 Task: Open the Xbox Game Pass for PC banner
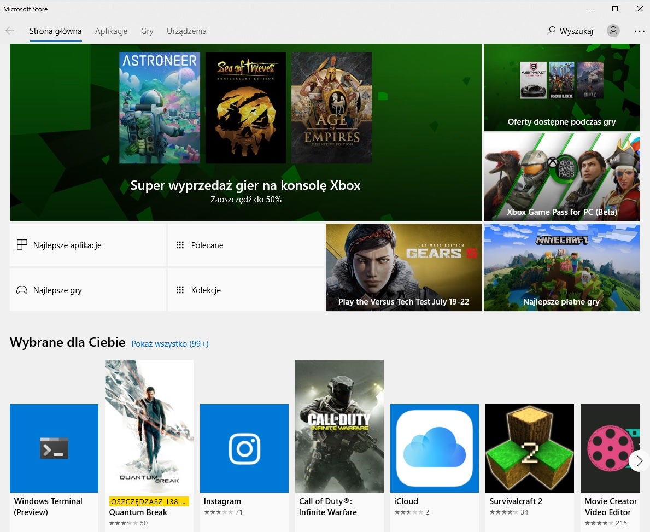pos(561,177)
